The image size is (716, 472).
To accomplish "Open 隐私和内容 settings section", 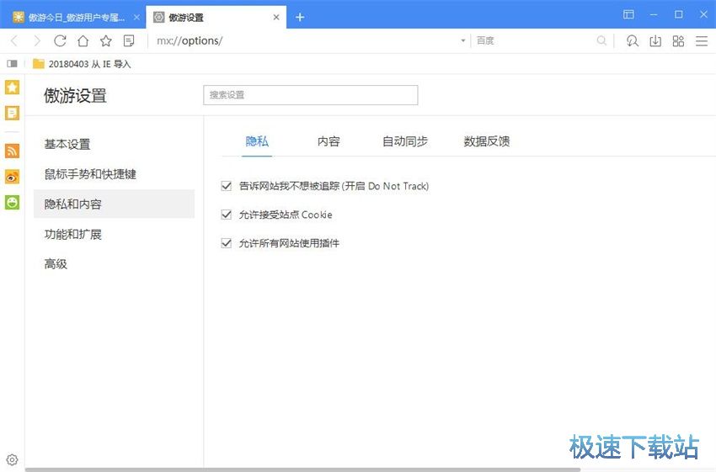I will (x=115, y=204).
